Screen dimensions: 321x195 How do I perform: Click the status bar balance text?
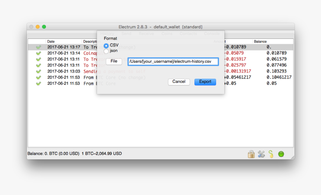[x=75, y=154]
